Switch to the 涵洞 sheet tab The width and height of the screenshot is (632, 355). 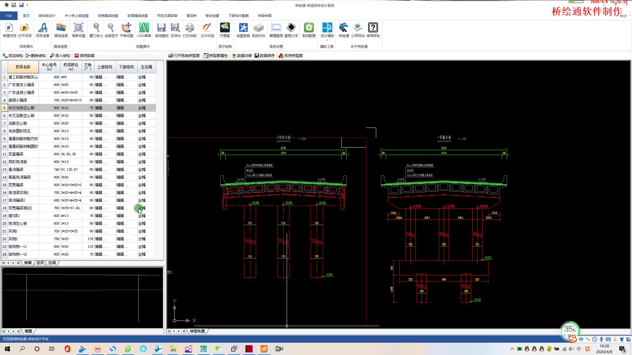[x=40, y=263]
